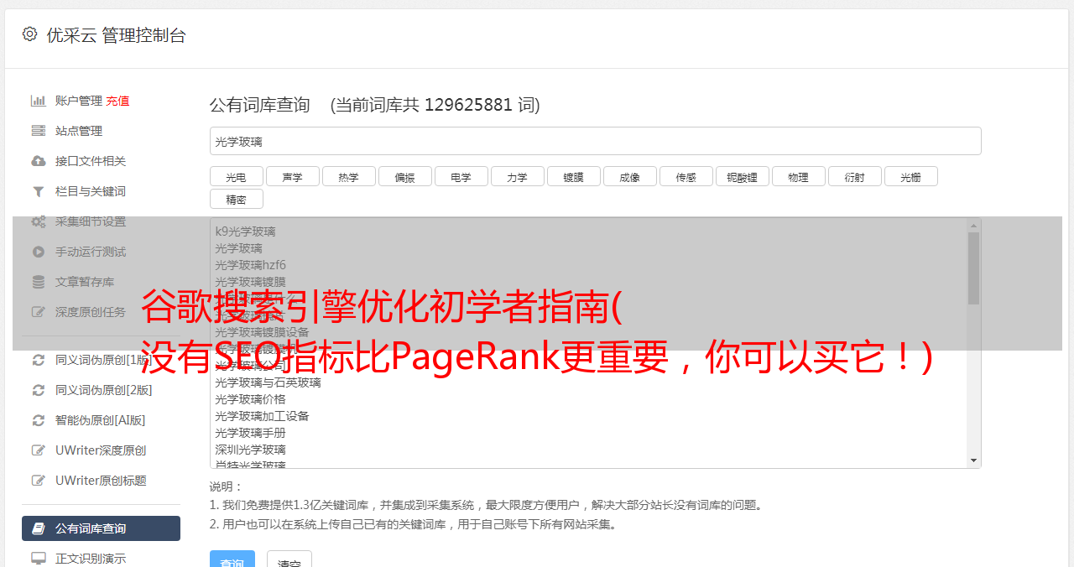Click the edit icon for UWriter原创标题

[x=38, y=481]
